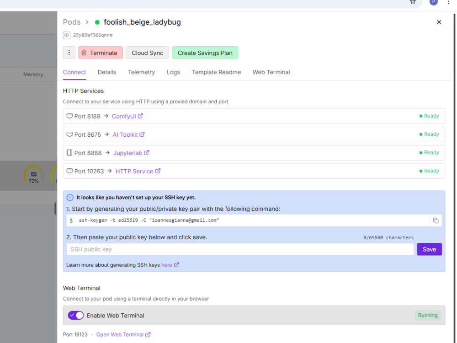Open the HTTP Service link on port 10263
Screen dimensions: 457x343
tap(134, 171)
